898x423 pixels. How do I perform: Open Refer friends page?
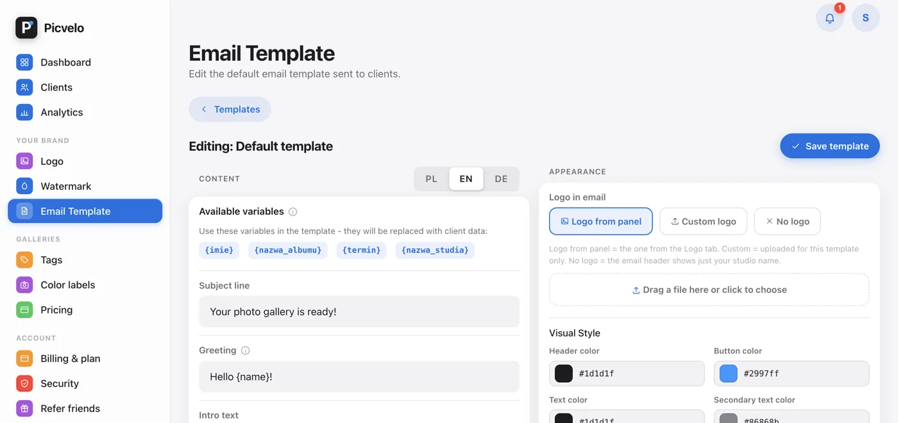click(85, 408)
